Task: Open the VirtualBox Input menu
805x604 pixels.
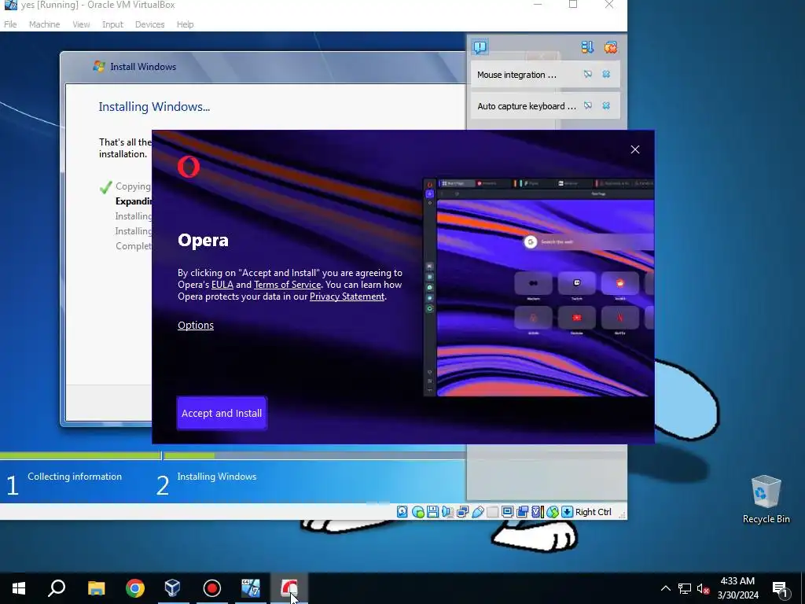Action: pos(112,24)
